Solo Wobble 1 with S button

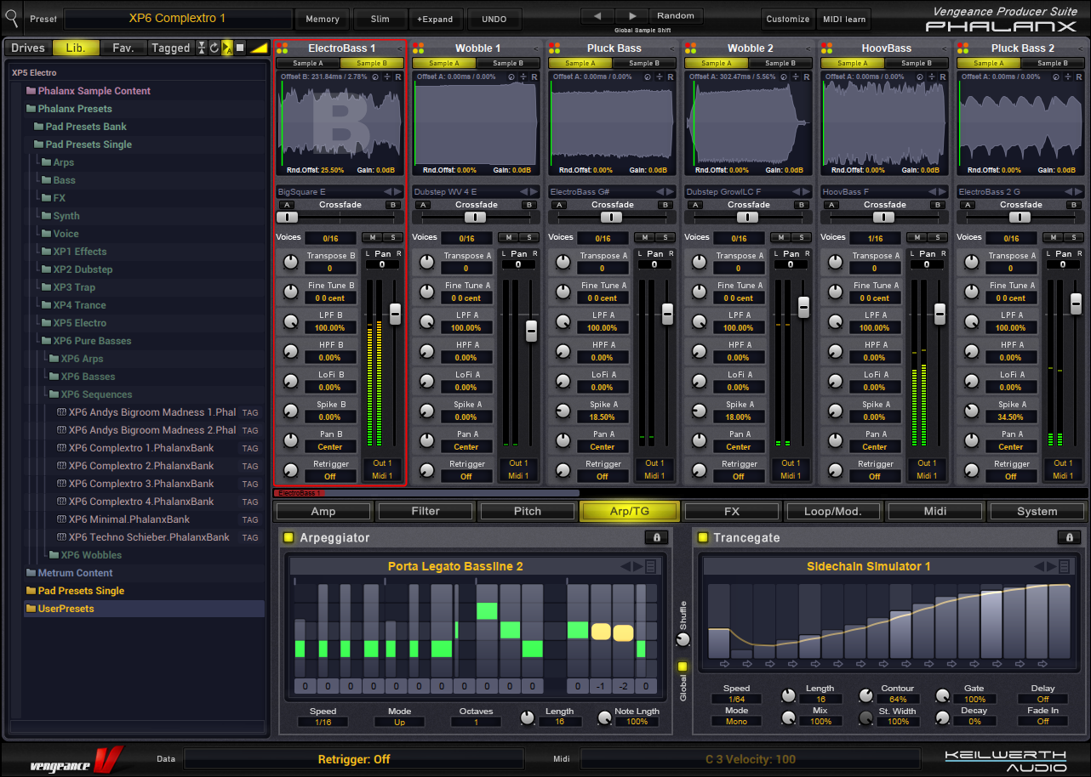click(528, 237)
